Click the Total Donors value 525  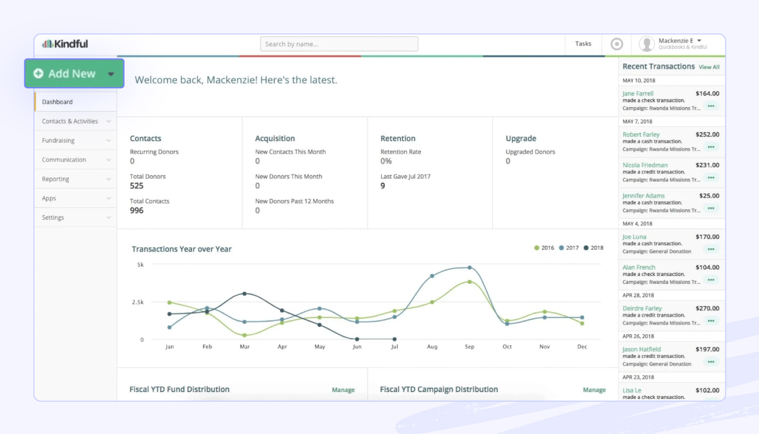137,186
